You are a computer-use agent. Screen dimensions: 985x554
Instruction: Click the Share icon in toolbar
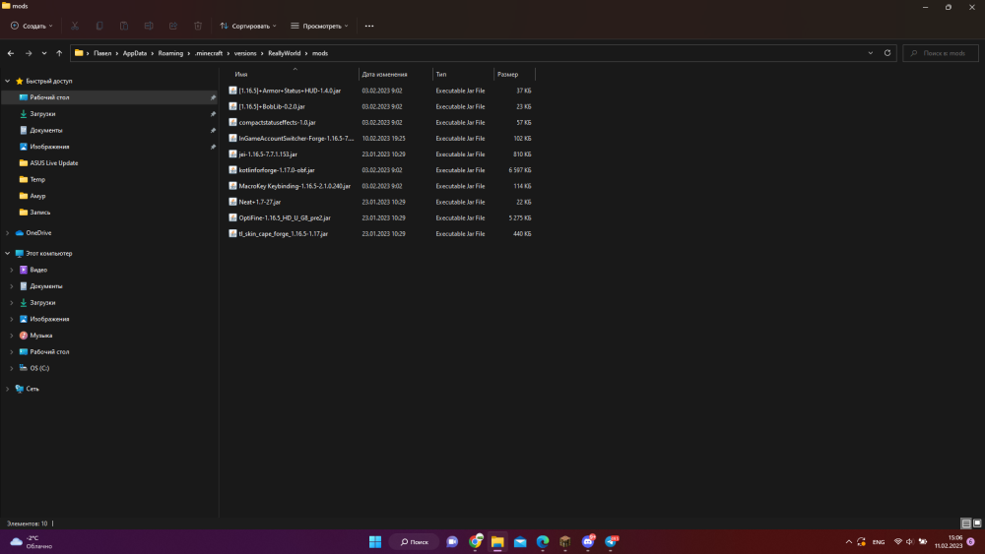tap(173, 26)
